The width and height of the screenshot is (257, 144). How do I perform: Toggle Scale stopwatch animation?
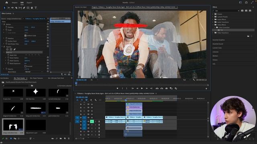[6, 30]
